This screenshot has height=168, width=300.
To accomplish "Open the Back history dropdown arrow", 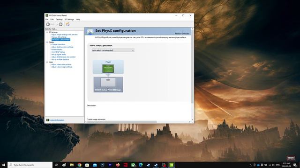I will click(x=57, y=24).
